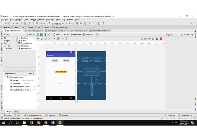Screen dimensions: 197x140
Task: Click the Back navigation arrow icon
Action: 41,23
